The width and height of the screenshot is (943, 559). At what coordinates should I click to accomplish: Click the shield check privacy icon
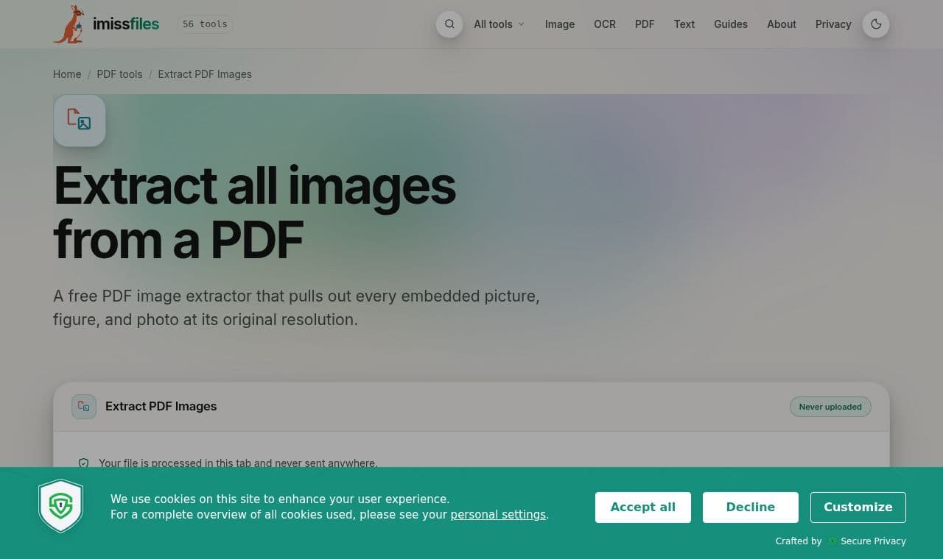[83, 463]
